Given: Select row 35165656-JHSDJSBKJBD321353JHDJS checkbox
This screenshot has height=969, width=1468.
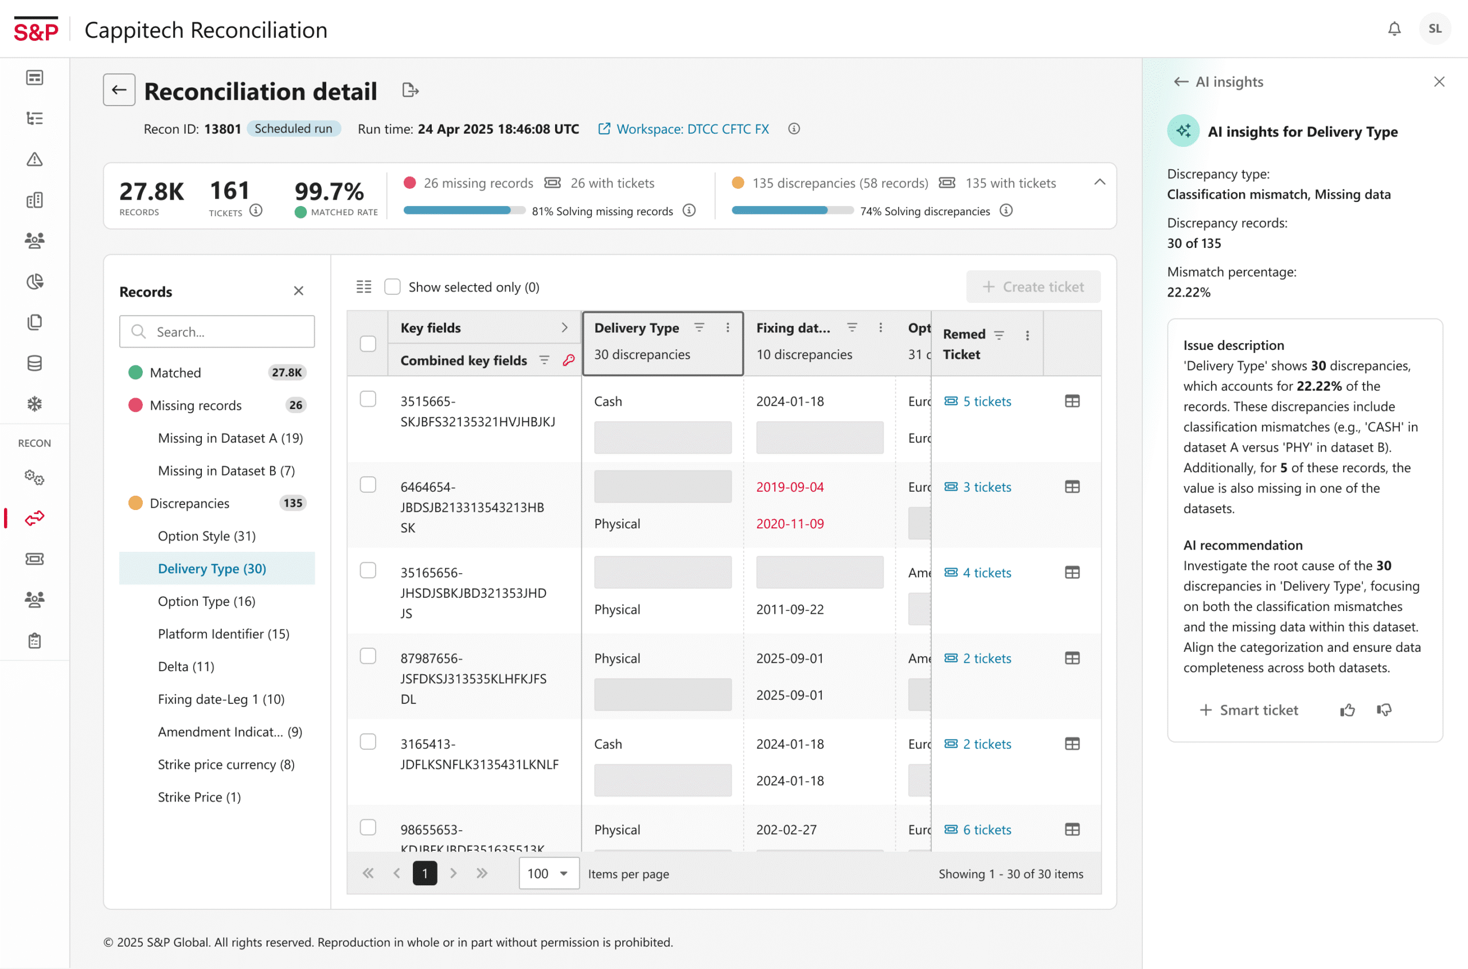Looking at the screenshot, I should click(368, 570).
